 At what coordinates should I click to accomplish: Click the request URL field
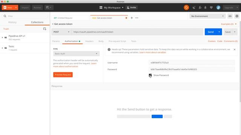pyautogui.click(x=137, y=32)
